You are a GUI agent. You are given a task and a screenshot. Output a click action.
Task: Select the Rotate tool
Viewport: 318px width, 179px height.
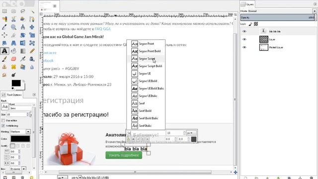point(23,35)
